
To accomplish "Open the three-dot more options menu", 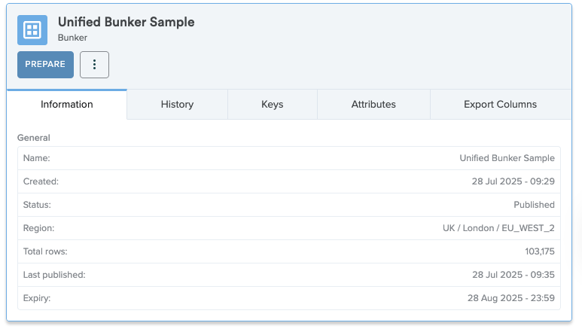I will point(94,65).
